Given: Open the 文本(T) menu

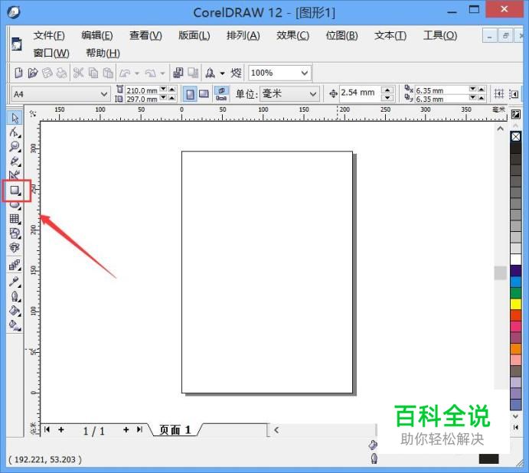Looking at the screenshot, I should [x=390, y=35].
